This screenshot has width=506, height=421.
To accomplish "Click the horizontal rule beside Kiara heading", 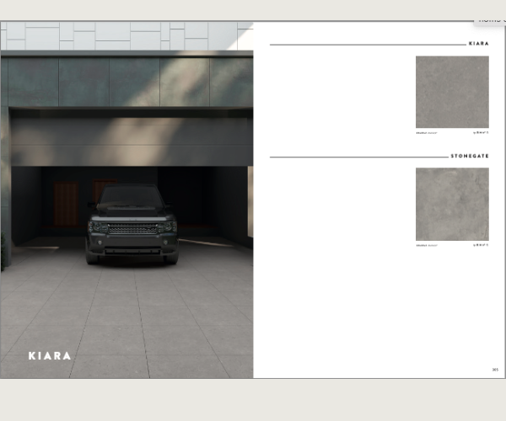I will pyautogui.click(x=367, y=45).
